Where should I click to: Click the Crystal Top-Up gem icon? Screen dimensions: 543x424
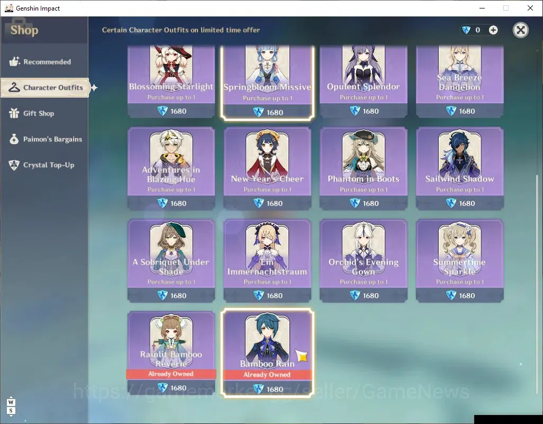tap(14, 165)
